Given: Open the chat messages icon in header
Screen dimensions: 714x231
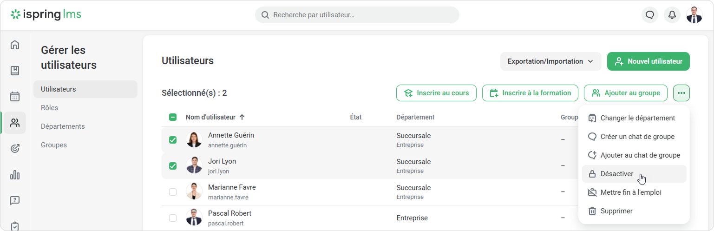Looking at the screenshot, I should click(x=650, y=15).
